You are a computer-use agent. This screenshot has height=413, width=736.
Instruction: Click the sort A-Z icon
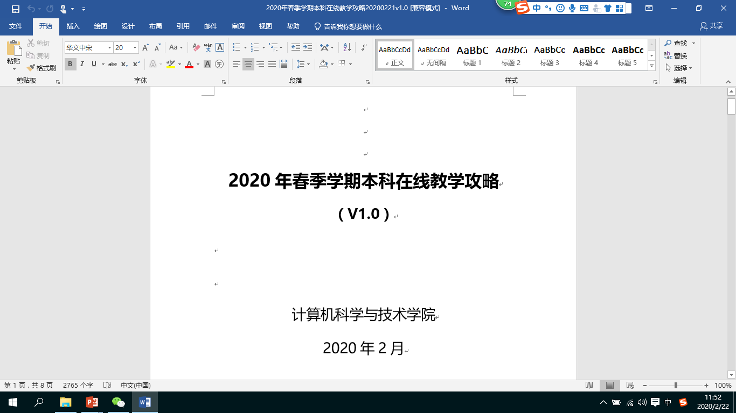coord(347,48)
